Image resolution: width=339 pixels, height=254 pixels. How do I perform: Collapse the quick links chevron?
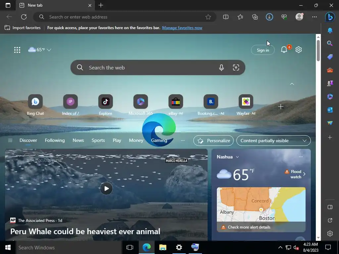pos(292,84)
